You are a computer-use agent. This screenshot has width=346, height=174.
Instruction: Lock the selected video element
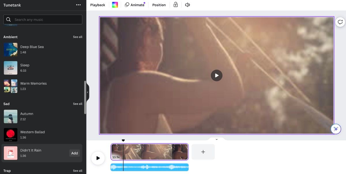point(176,5)
